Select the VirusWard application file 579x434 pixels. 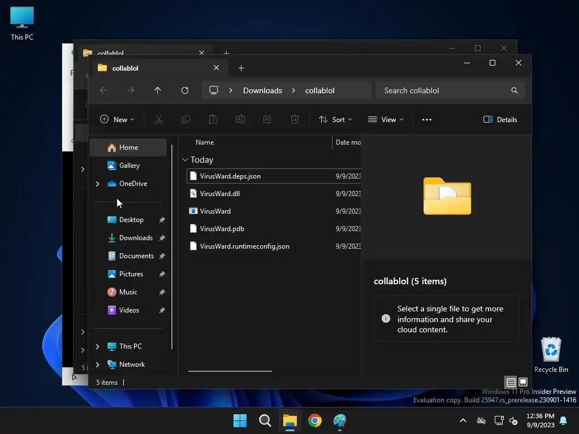pos(274,211)
